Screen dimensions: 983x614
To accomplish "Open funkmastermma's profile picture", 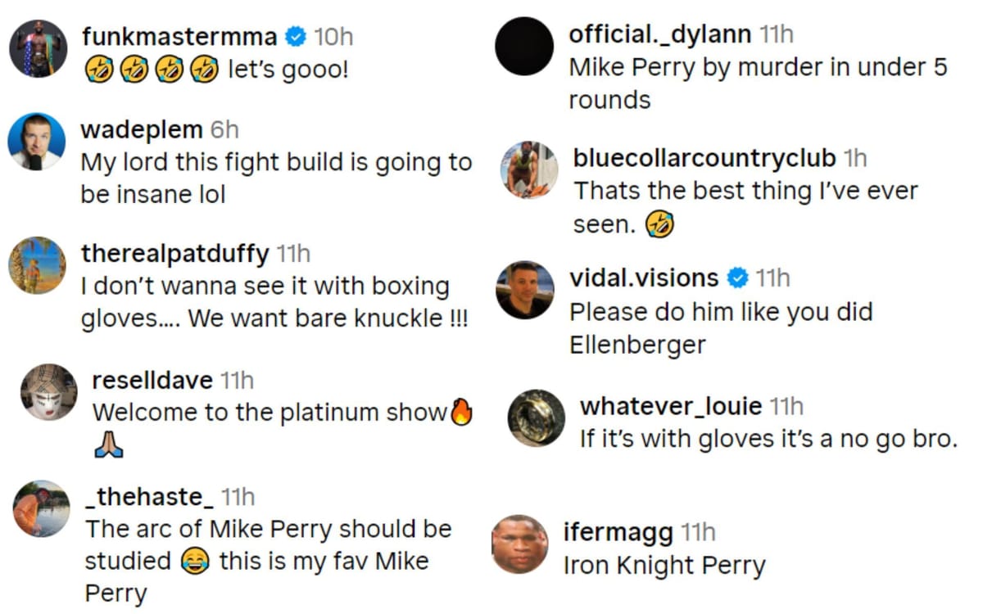I will click(38, 47).
